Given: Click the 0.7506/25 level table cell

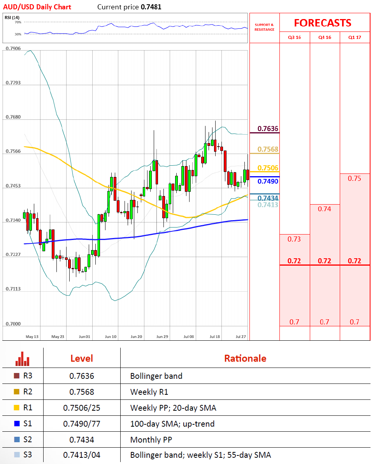Looking at the screenshot, I should pyautogui.click(x=82, y=408).
